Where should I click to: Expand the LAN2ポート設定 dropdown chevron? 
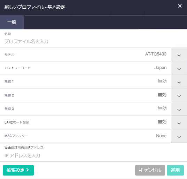click(179, 123)
